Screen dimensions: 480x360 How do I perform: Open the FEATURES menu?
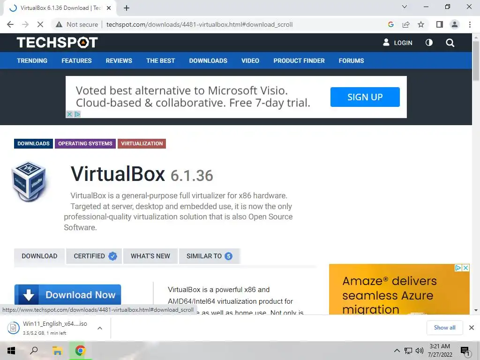[x=76, y=60]
